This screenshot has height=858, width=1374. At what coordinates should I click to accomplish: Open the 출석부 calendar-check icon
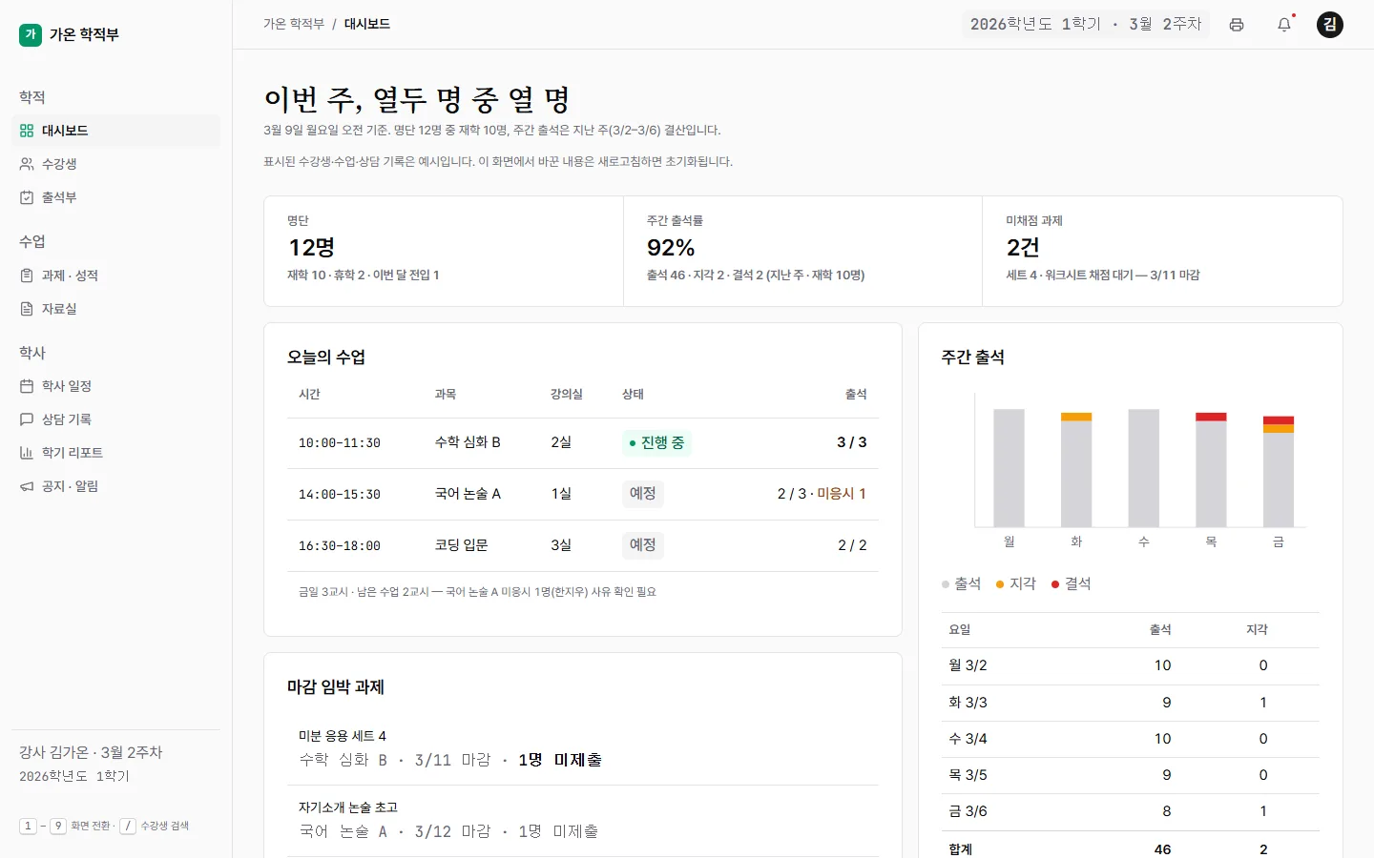pos(27,197)
